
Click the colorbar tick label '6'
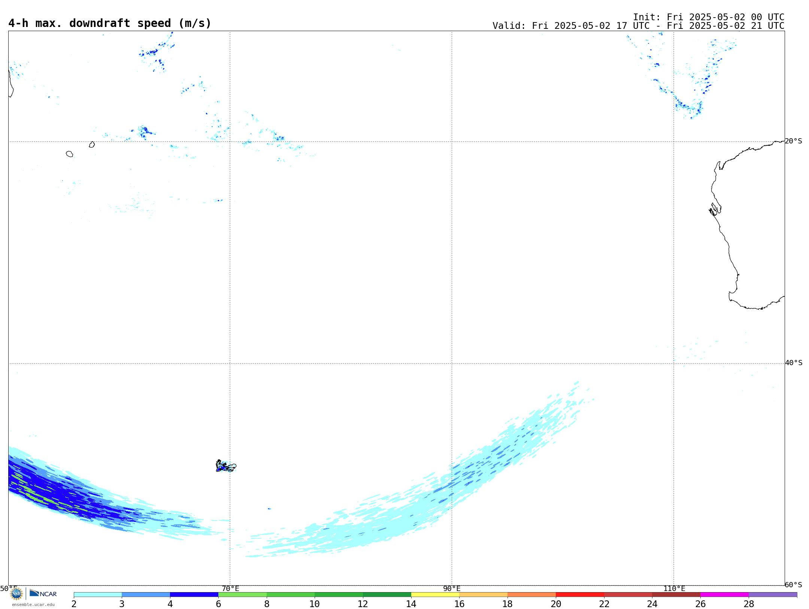(x=218, y=604)
